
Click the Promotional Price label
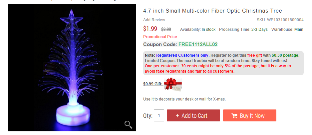pos(160,37)
